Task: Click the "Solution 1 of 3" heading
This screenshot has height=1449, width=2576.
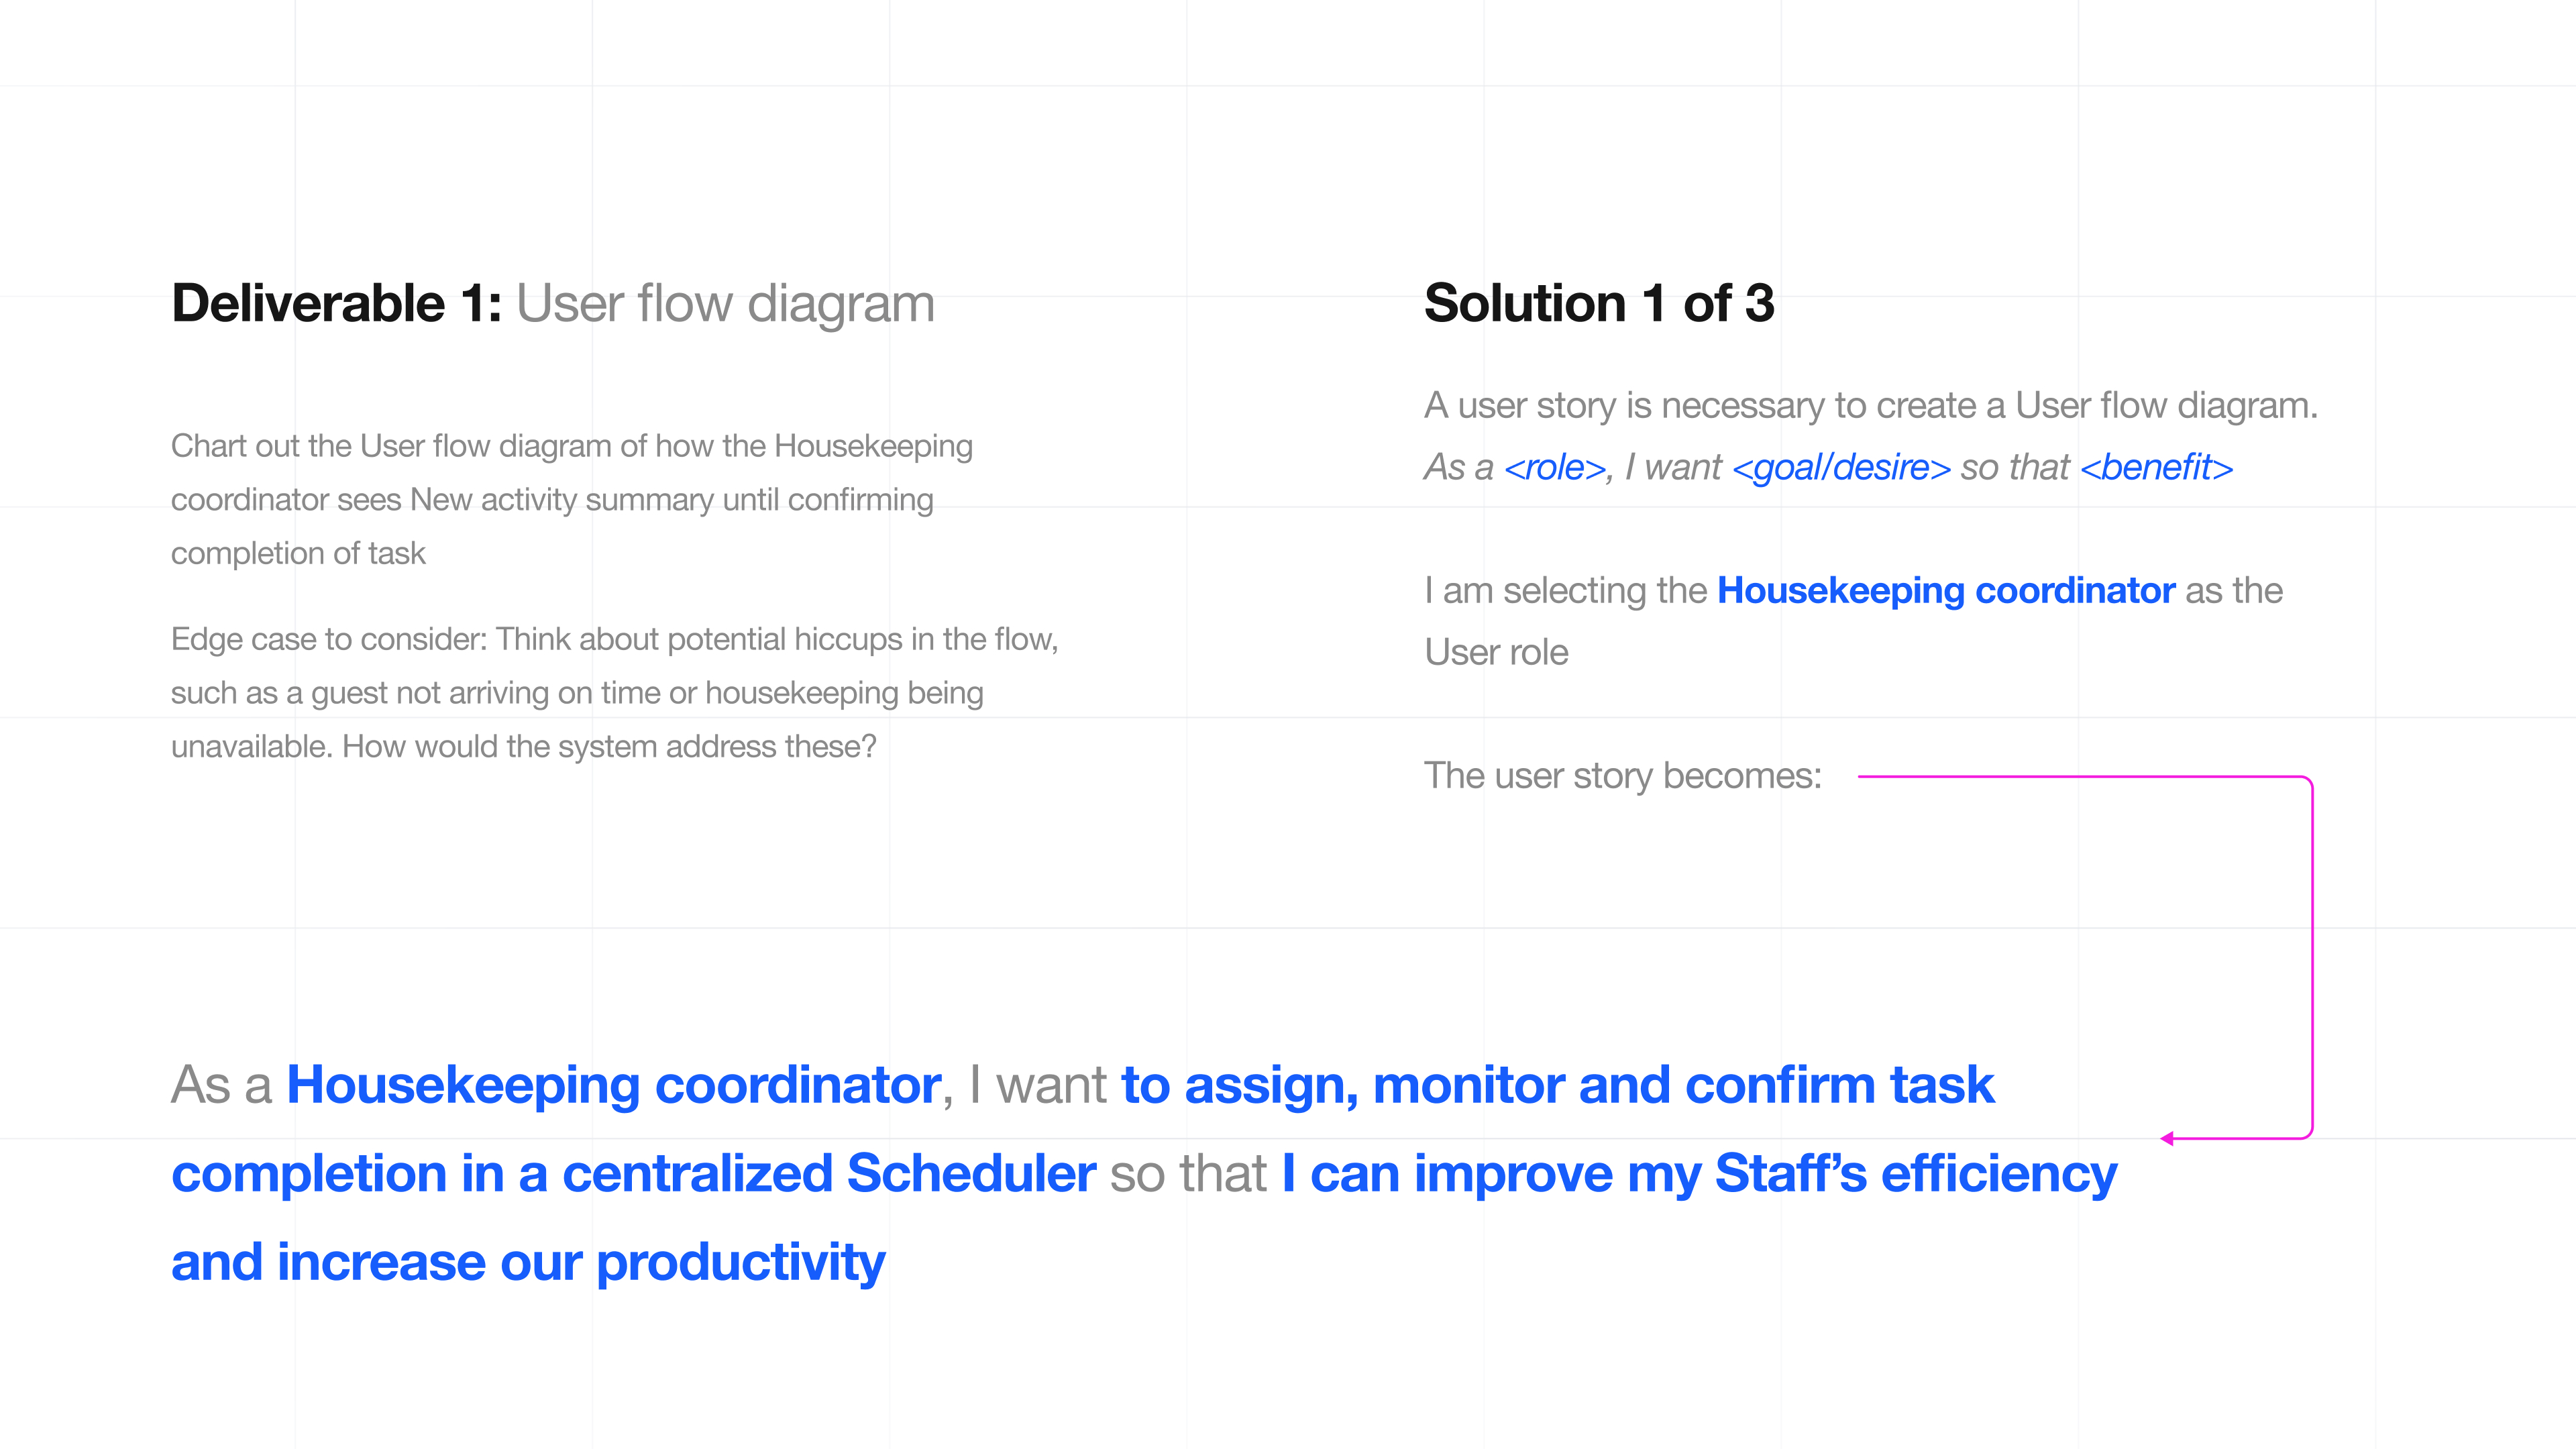Action: point(1598,303)
